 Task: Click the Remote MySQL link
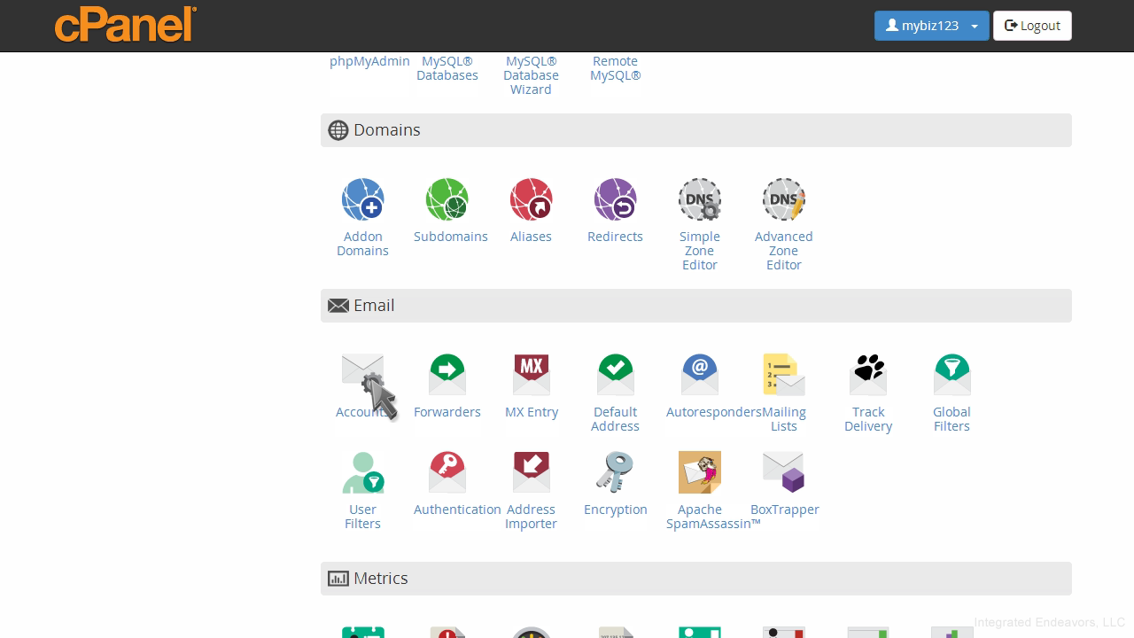(615, 68)
